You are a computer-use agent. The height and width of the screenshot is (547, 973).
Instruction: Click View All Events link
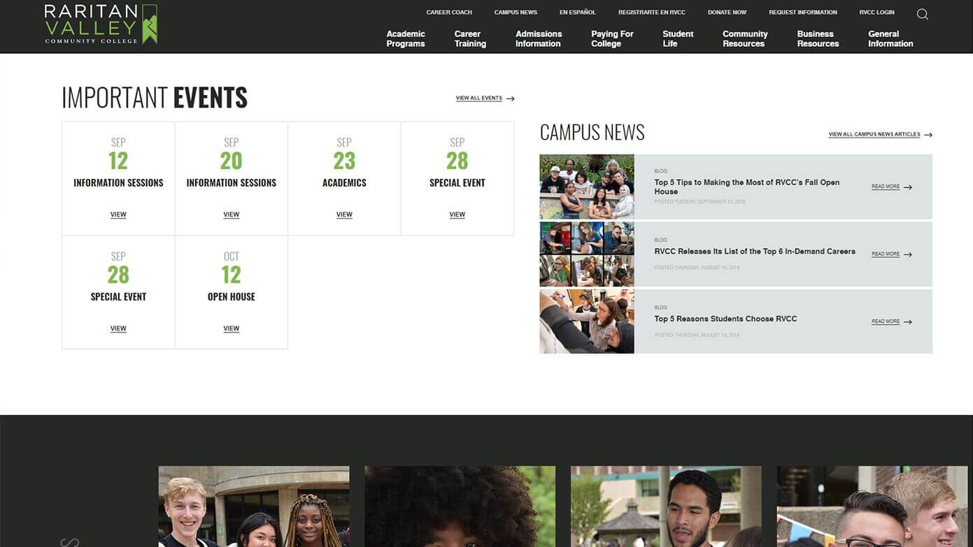[x=479, y=99]
